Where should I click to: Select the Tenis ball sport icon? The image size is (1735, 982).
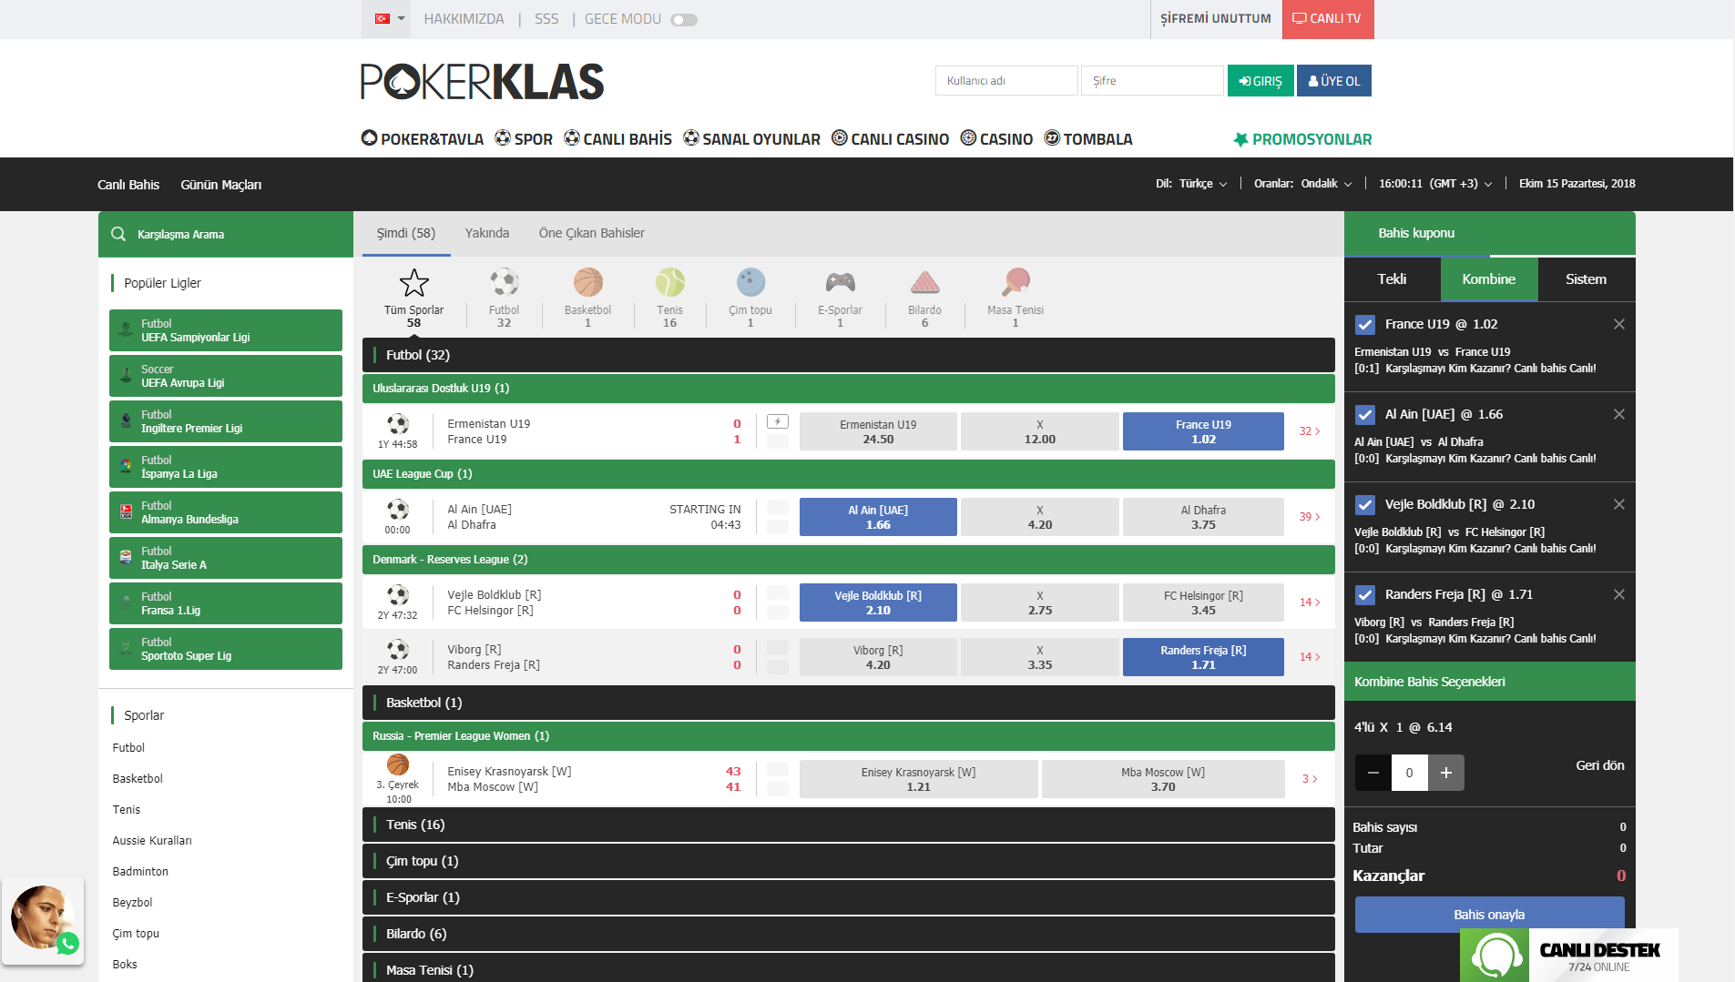point(669,283)
